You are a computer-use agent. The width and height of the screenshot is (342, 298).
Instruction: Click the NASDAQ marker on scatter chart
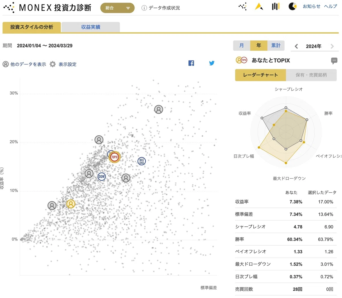pos(142,161)
